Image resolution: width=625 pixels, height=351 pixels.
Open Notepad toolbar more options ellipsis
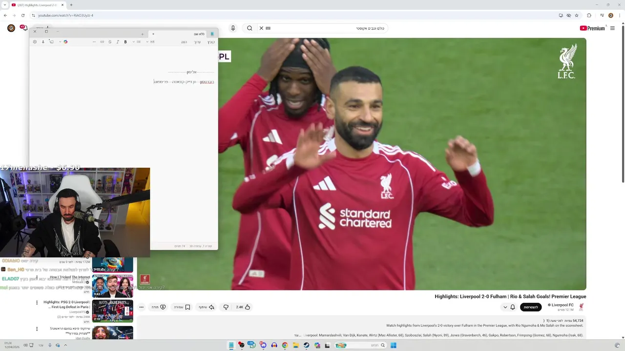94,42
